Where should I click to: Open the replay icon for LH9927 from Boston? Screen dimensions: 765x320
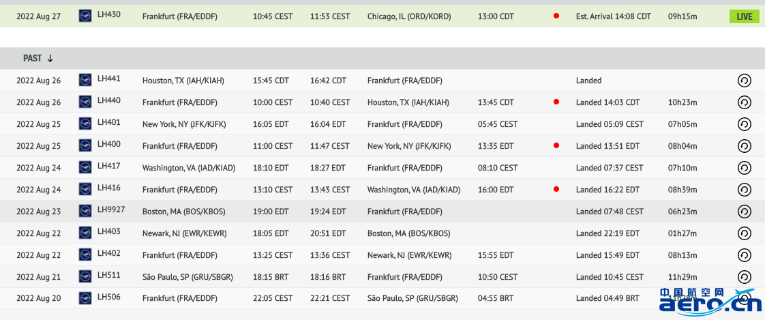click(744, 212)
